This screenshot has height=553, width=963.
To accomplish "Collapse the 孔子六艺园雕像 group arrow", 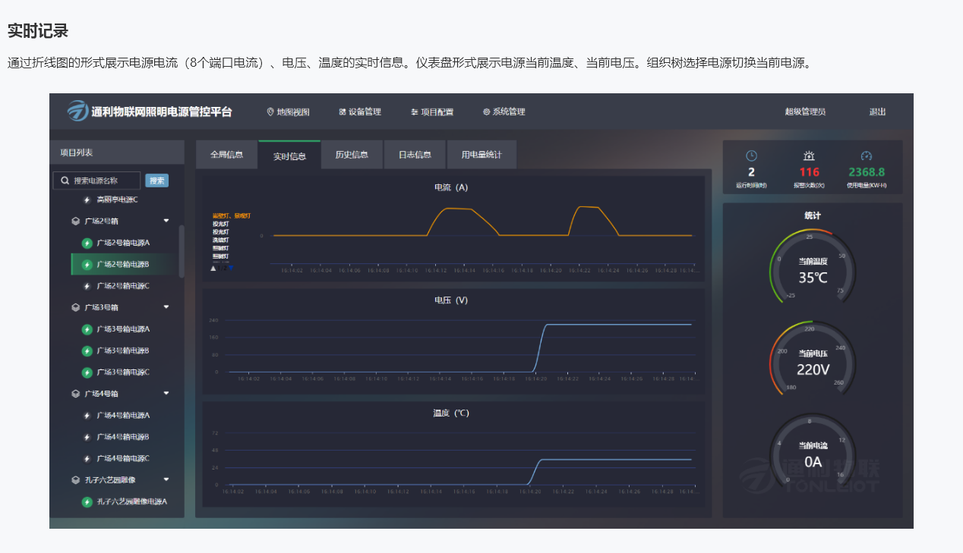I will click(x=166, y=479).
